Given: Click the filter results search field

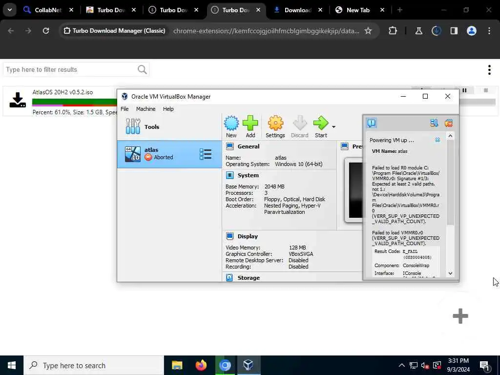Looking at the screenshot, I should coord(76,69).
